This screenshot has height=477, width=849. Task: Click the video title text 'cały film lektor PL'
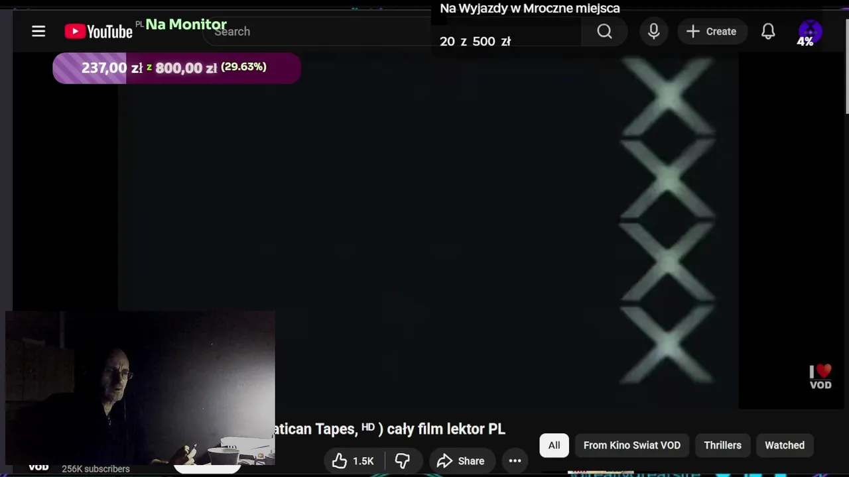click(446, 429)
